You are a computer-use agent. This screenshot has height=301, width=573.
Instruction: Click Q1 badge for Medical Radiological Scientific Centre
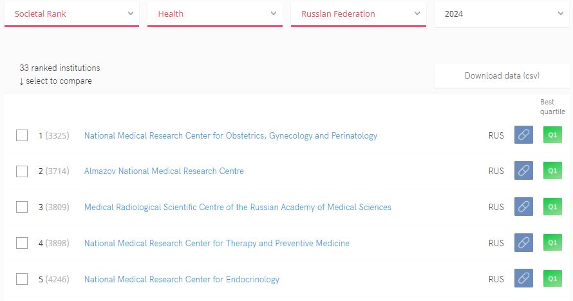552,207
